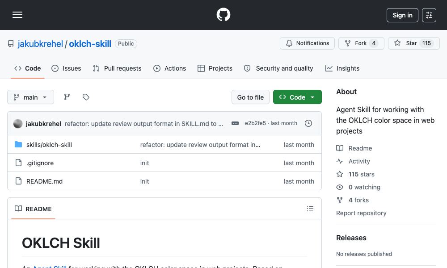Viewport: 447px width, 268px height.
Task: Switch to the Code tab
Action: tap(28, 68)
